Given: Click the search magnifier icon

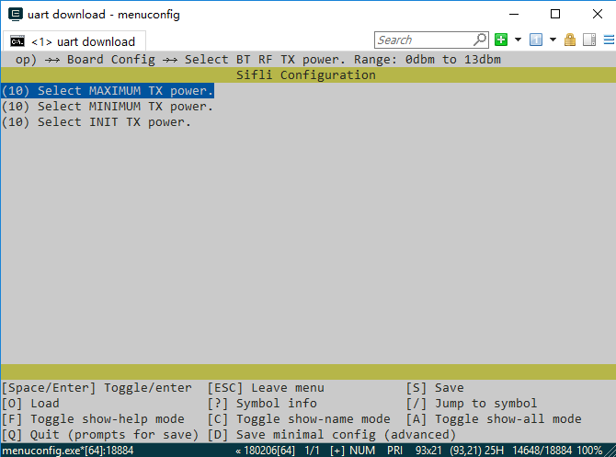Looking at the screenshot, I should coord(480,40).
